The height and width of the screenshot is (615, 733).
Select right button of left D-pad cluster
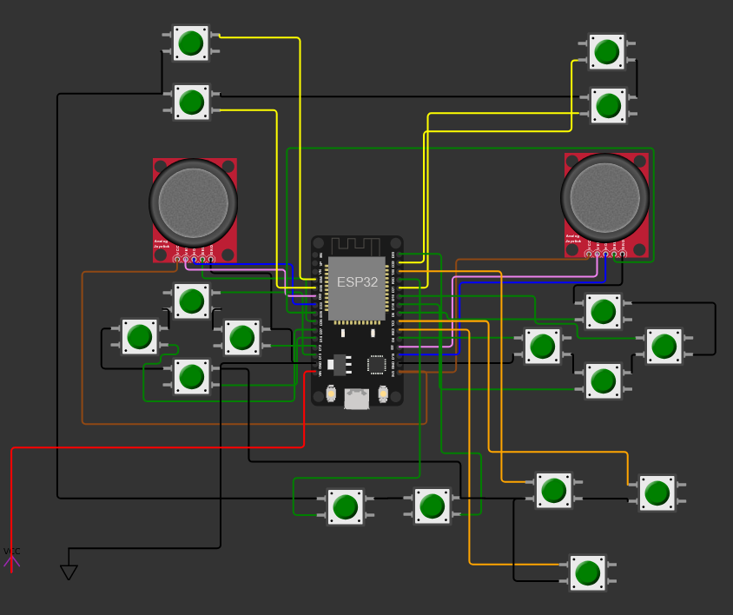point(241,338)
